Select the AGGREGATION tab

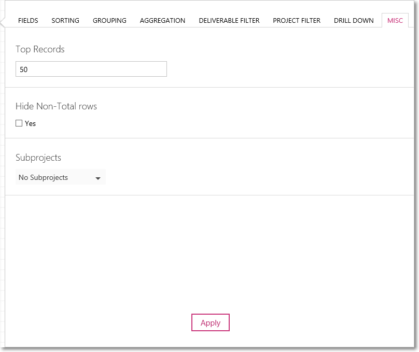pyautogui.click(x=162, y=21)
